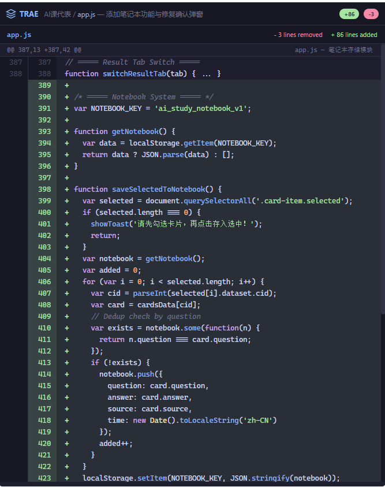This screenshot has width=385, height=487.
Task: Click 'AI课代表' breadcrumb in the title
Action: tap(57, 14)
